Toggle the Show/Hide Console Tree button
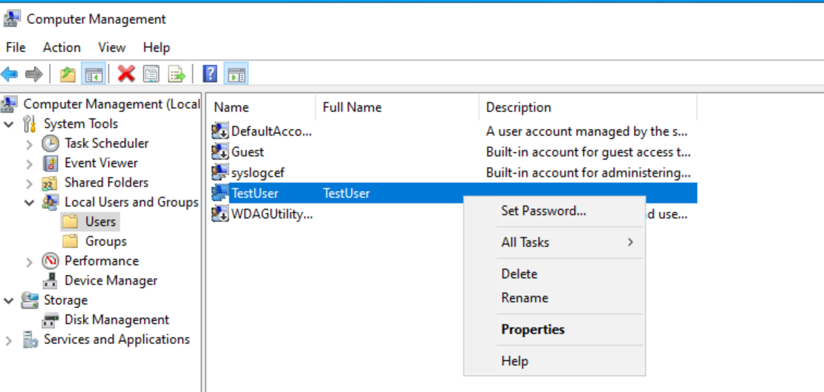 [93, 74]
